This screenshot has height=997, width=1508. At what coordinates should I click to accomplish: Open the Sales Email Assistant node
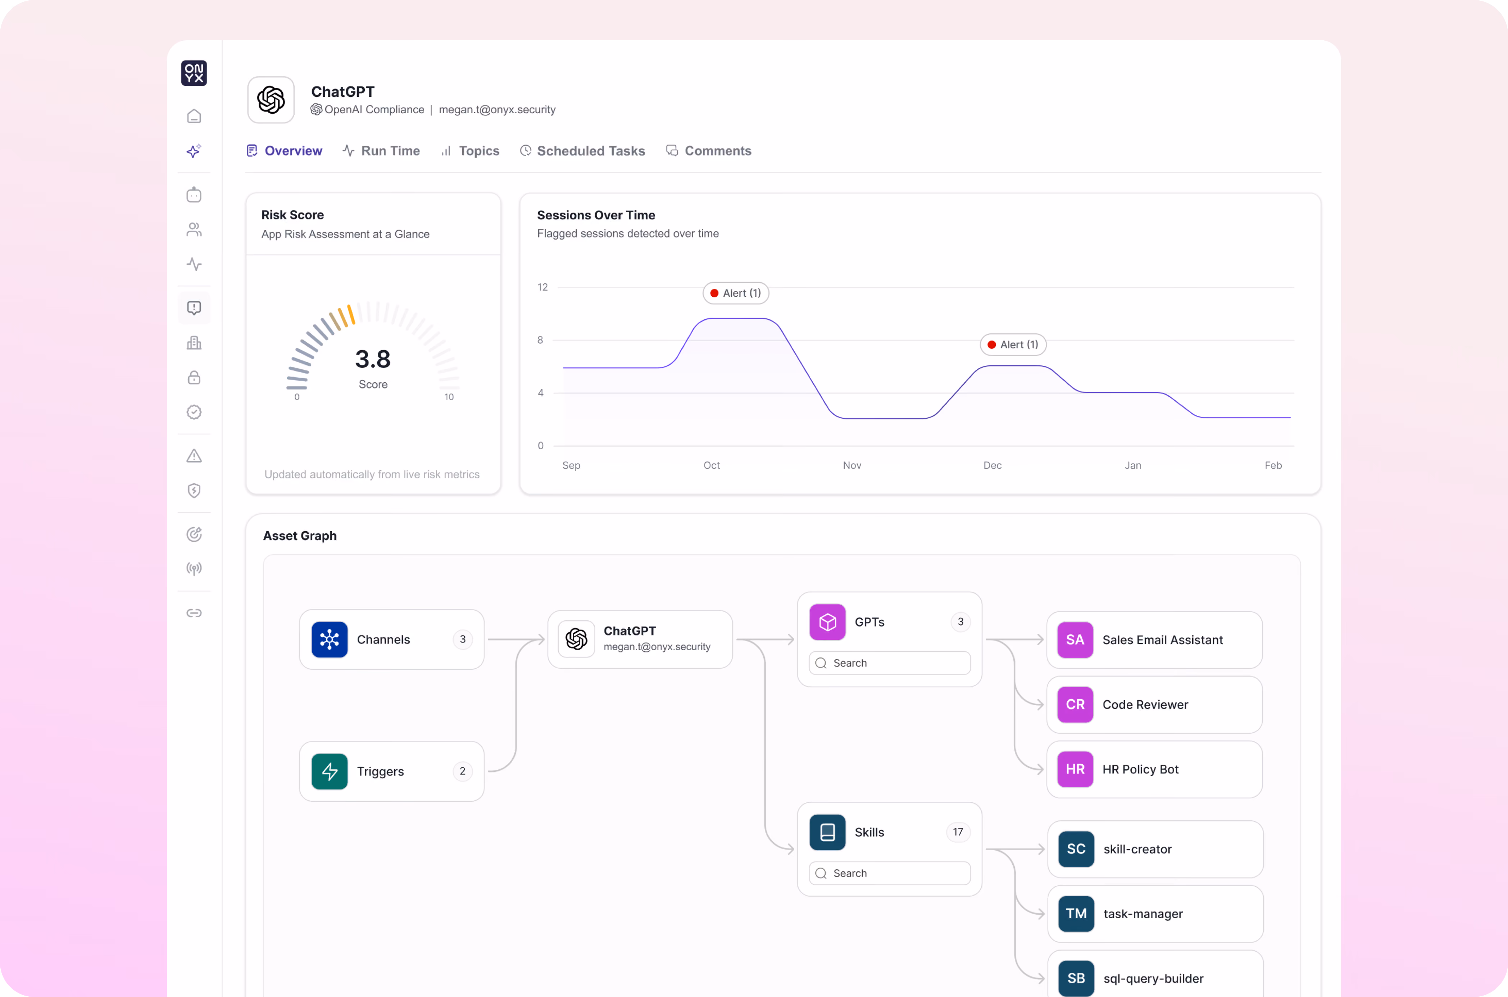(x=1154, y=639)
